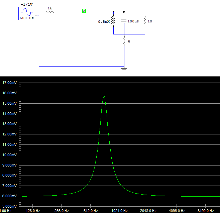Click the 10 resistor value label
This screenshot has height=213, width=220.
(150, 21)
